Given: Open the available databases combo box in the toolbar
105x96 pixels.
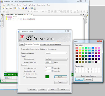Looking at the screenshot, I should pyautogui.click(x=19, y=11).
